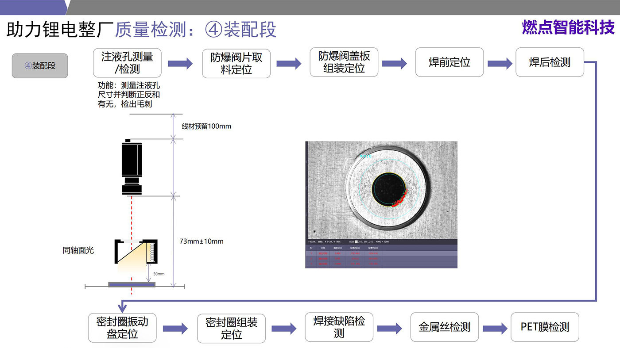Click the black camera icon in the diagram
Viewport: 620px width, 348px height.
pyautogui.click(x=132, y=168)
